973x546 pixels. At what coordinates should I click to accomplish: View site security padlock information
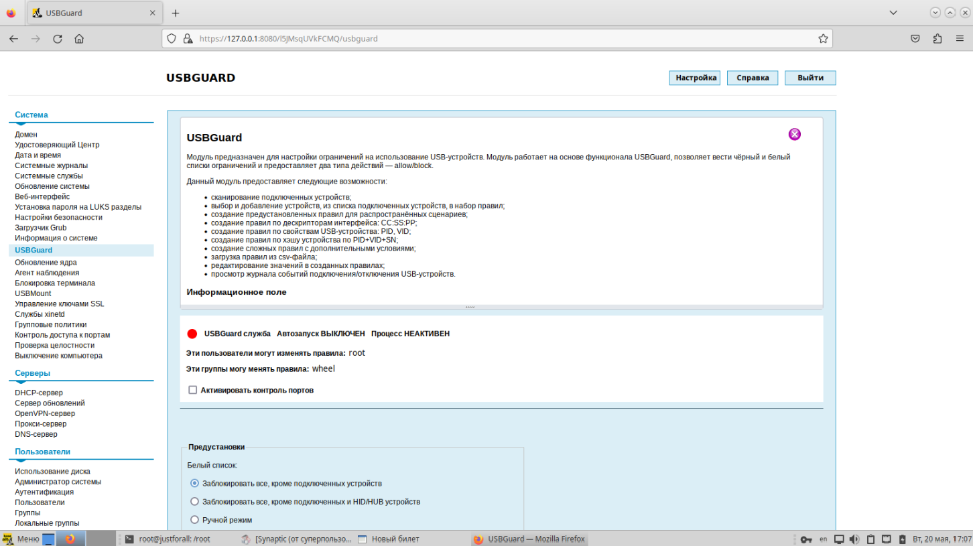pos(188,39)
